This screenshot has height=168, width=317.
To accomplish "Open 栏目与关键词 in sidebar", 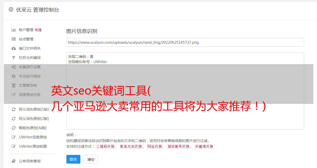I will click(30, 58).
